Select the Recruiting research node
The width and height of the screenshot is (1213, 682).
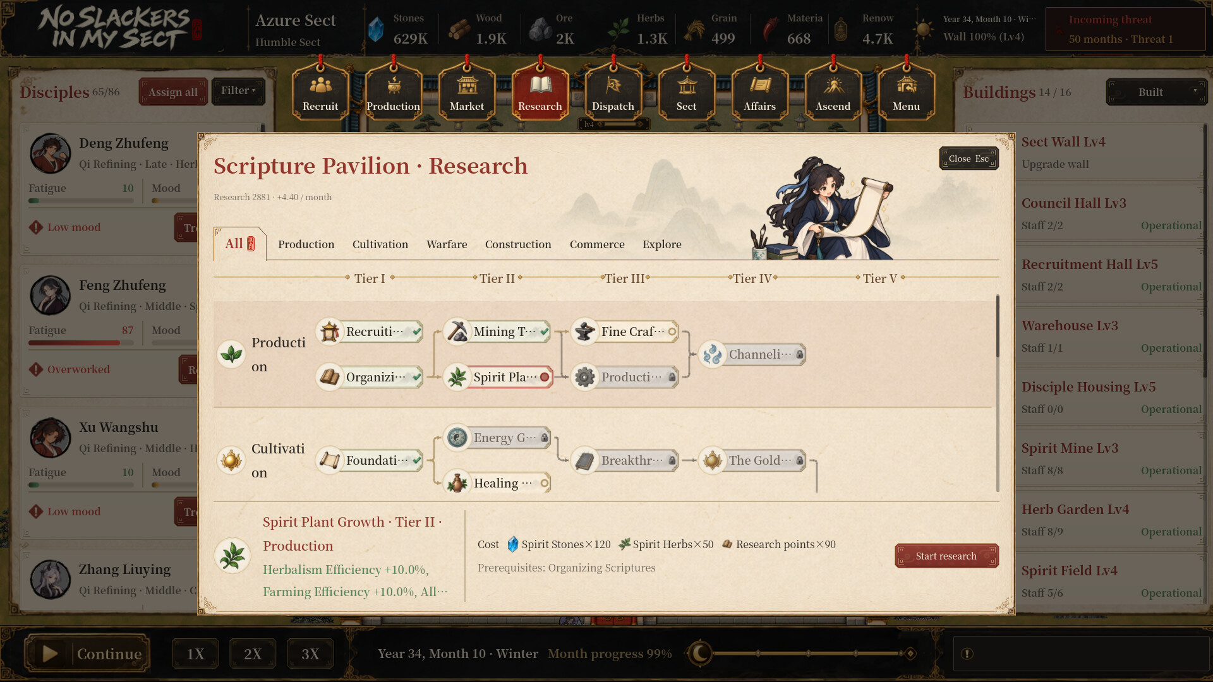click(x=370, y=332)
